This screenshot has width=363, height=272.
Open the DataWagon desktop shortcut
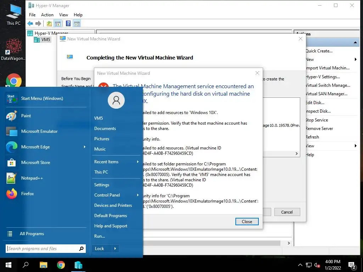13,49
